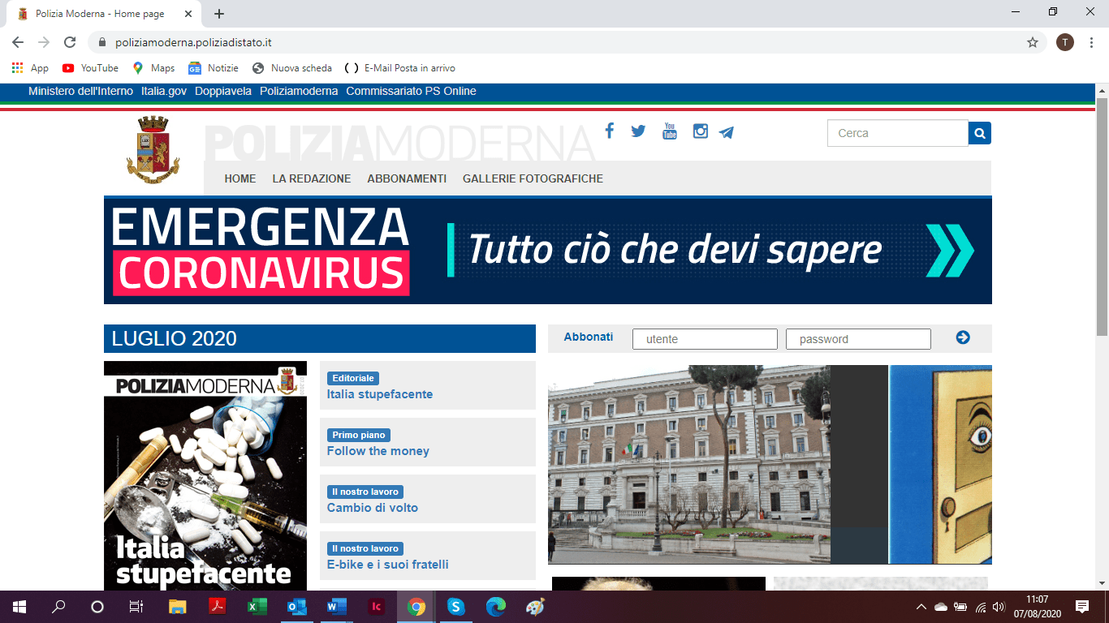Screen dimensions: 1109x623
Task: Open a new browser tab with plus
Action: pyautogui.click(x=219, y=14)
